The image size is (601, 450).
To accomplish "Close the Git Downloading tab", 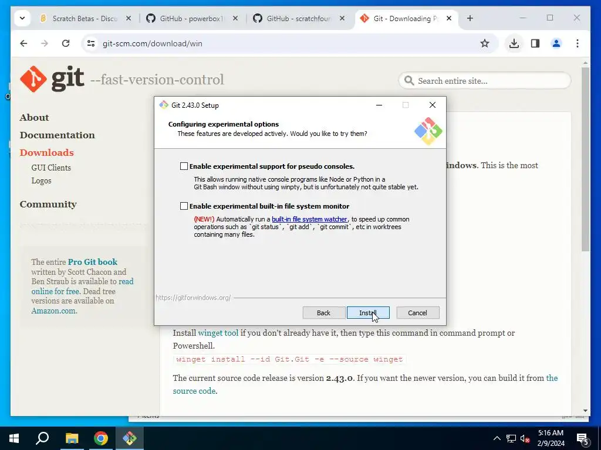I will (449, 18).
